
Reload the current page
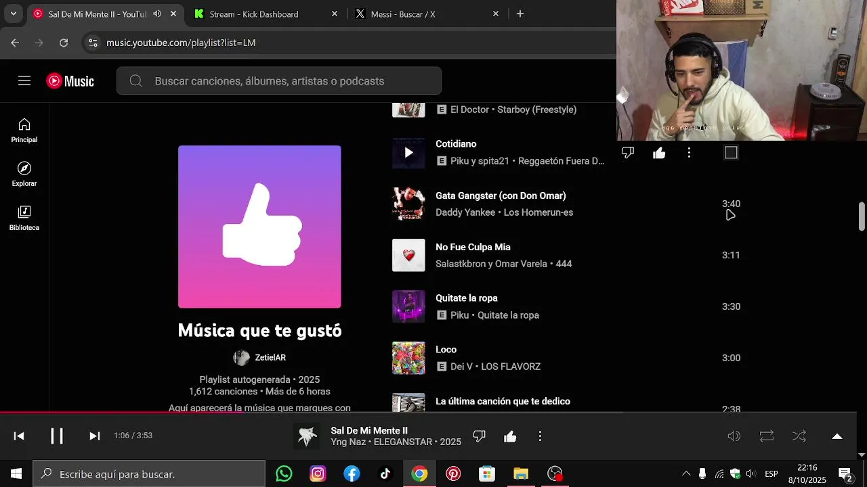64,43
